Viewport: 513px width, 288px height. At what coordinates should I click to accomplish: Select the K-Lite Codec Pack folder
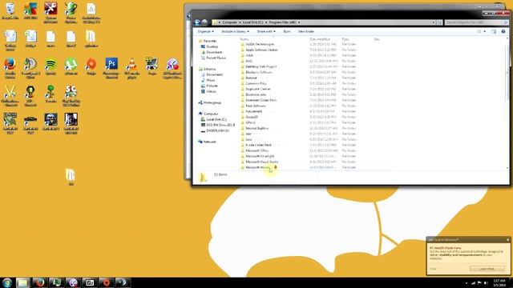pos(258,145)
